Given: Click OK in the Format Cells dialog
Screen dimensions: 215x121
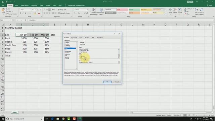Looking at the screenshot, I should (107, 82).
